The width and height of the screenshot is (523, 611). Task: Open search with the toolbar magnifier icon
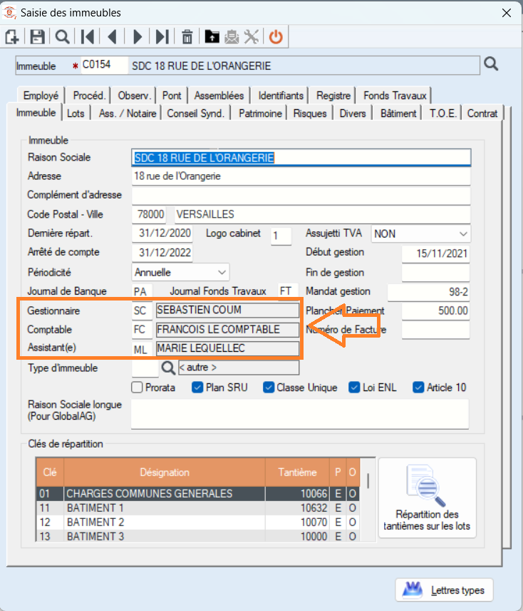pyautogui.click(x=62, y=37)
